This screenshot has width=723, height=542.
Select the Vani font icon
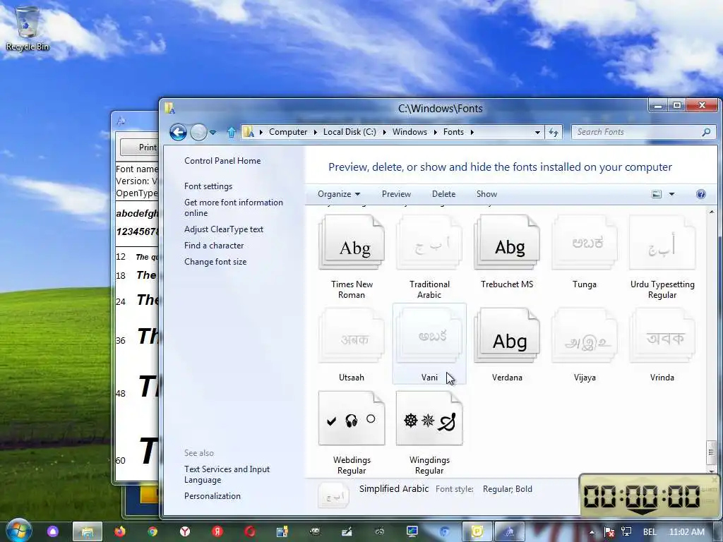429,336
